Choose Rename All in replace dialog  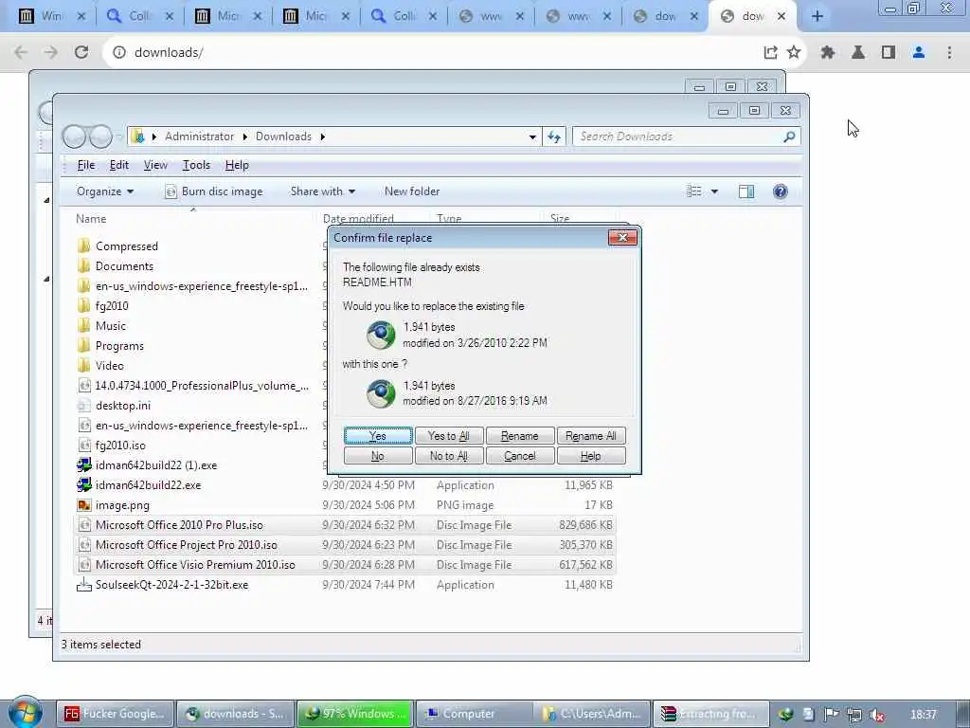coord(591,436)
